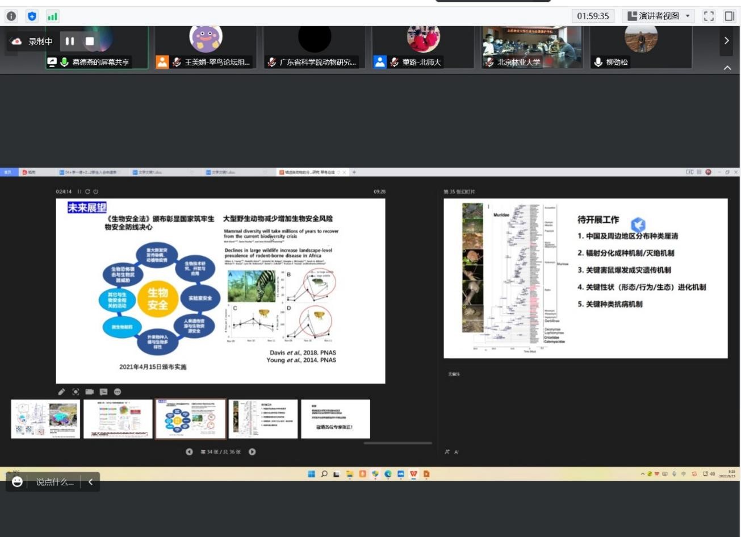
Task: Open the last slide thumbnail 敬请各位专家指正
Action: pos(335,419)
